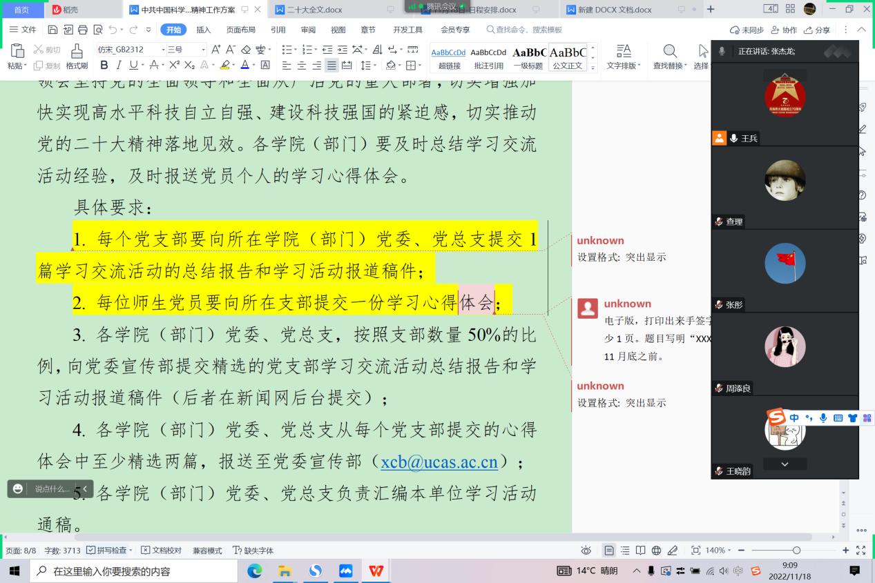Click the character border icon
875x583 pixels.
coord(265,65)
